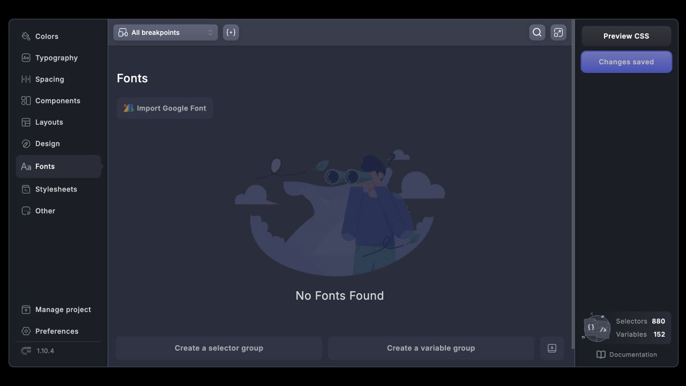Click the Fonts Aa icon
The height and width of the screenshot is (386, 686).
(x=26, y=167)
